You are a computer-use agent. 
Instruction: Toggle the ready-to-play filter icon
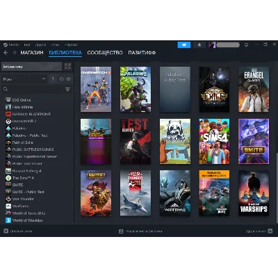coord(69,79)
